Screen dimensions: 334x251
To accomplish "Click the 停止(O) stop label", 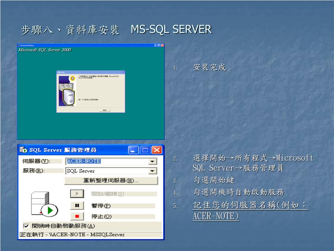I will click(101, 216).
